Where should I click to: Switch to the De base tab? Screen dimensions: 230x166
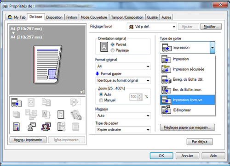(x=36, y=17)
